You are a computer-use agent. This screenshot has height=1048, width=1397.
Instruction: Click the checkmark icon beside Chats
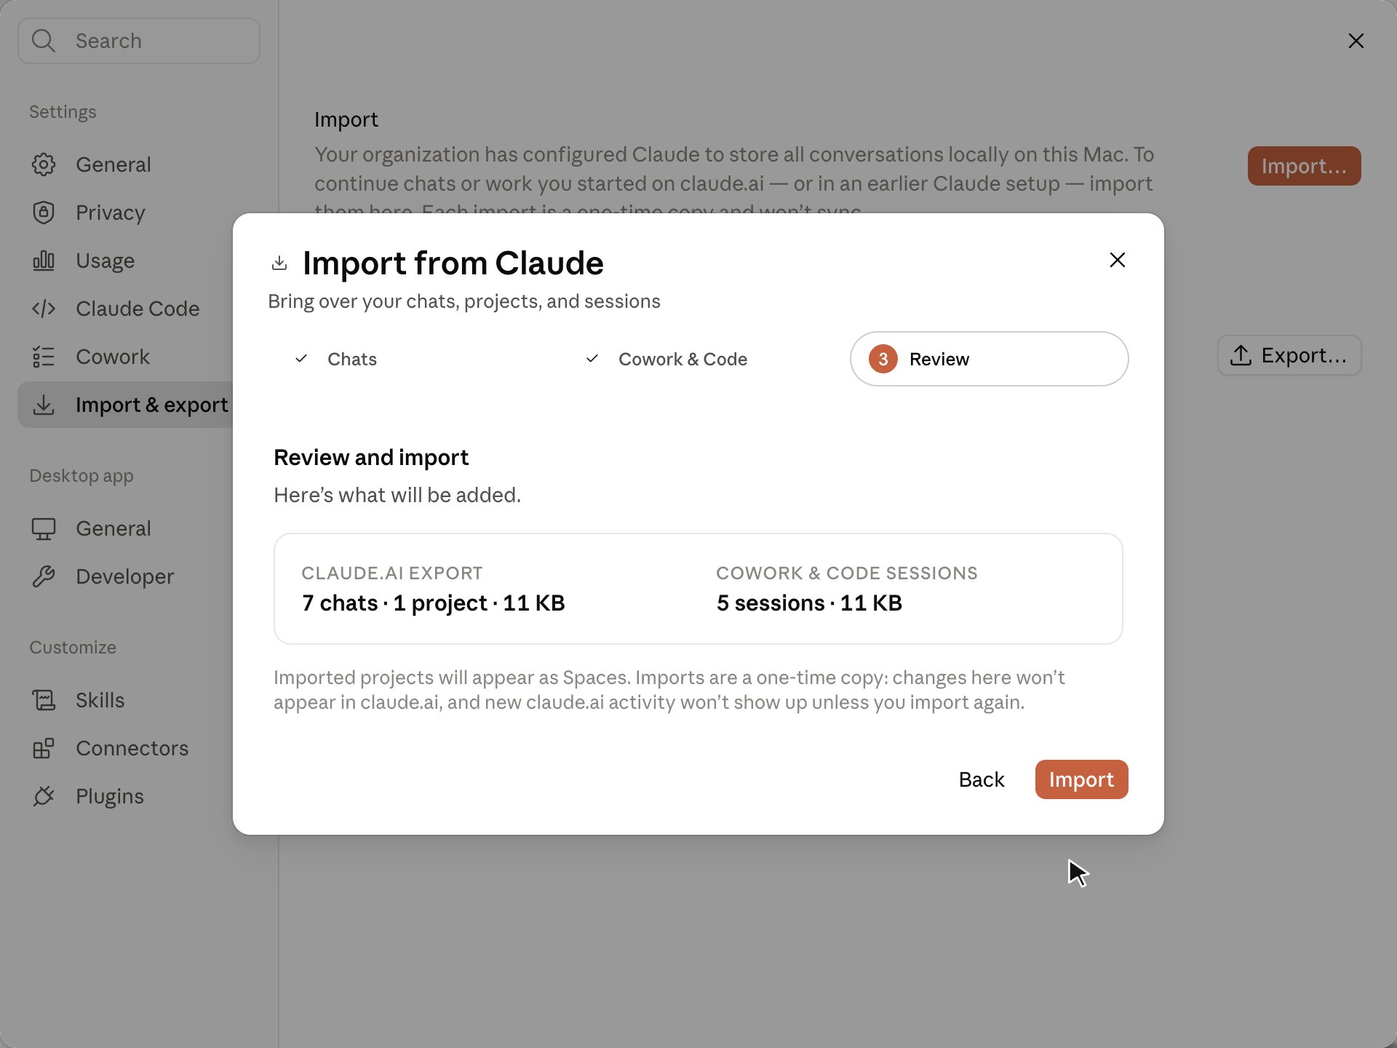tap(301, 359)
